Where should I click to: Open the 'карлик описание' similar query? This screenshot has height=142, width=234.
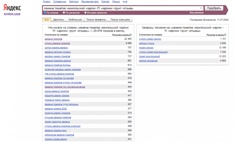(148, 61)
